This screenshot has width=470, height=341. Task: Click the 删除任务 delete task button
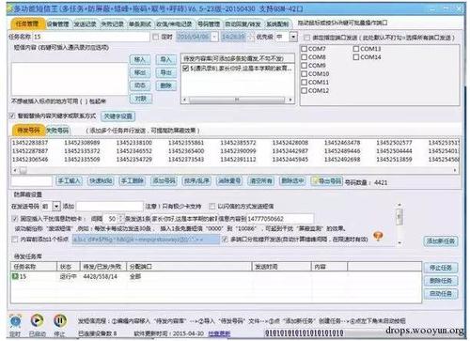click(441, 281)
